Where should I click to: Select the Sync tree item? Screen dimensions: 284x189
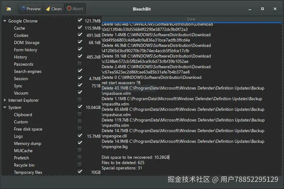click(x=18, y=86)
